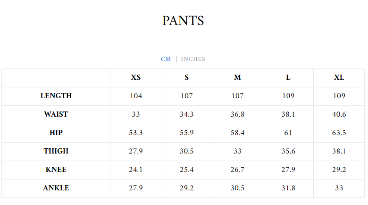Click the HIP row label
This screenshot has height=205, width=368.
tap(56, 133)
